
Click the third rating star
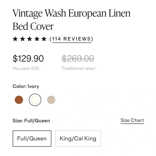click(x=30, y=39)
